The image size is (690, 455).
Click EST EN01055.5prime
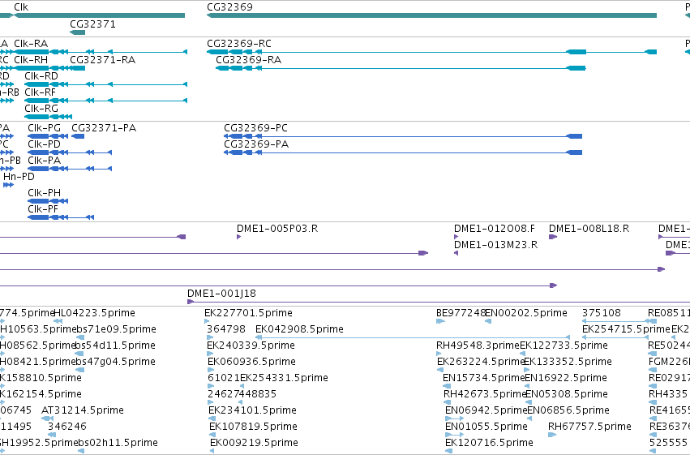point(486,427)
